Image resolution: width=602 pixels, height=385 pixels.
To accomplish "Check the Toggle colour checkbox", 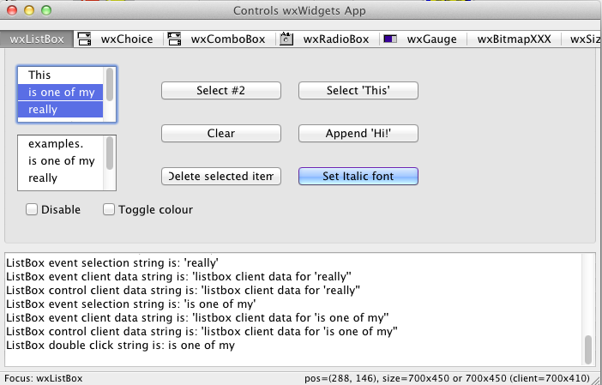I will 109,209.
